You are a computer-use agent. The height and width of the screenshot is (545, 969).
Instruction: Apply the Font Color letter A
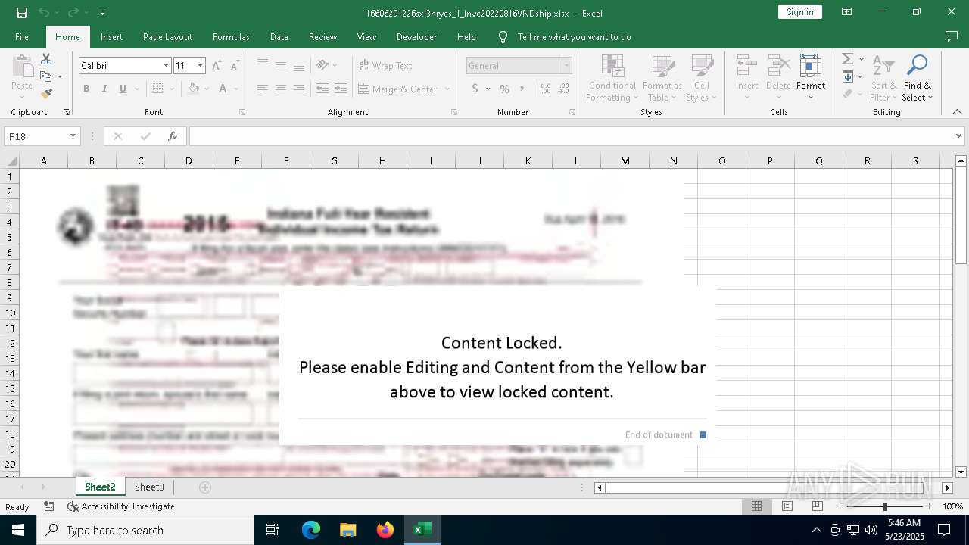click(x=223, y=89)
